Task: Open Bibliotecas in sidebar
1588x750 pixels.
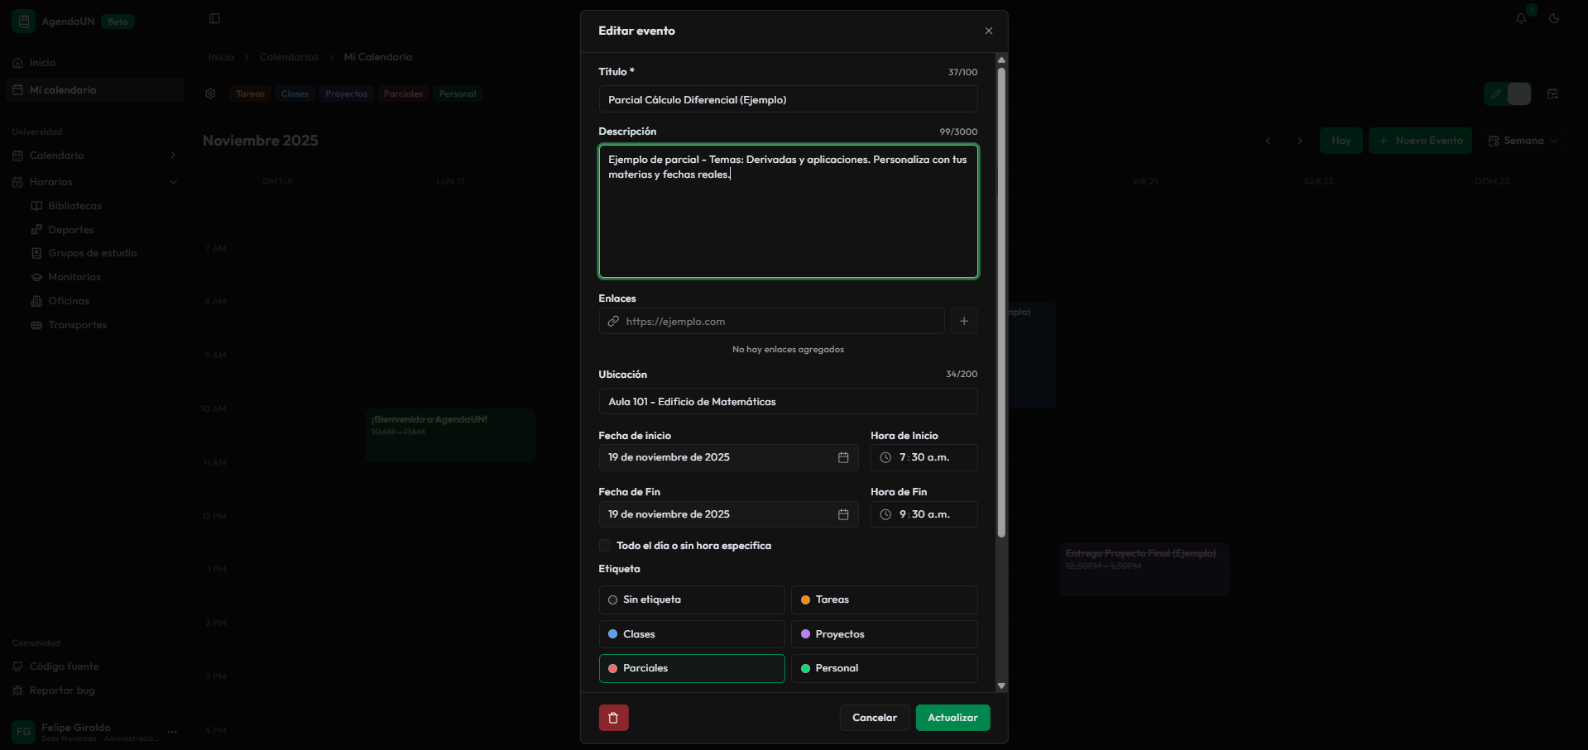Action: coord(74,206)
